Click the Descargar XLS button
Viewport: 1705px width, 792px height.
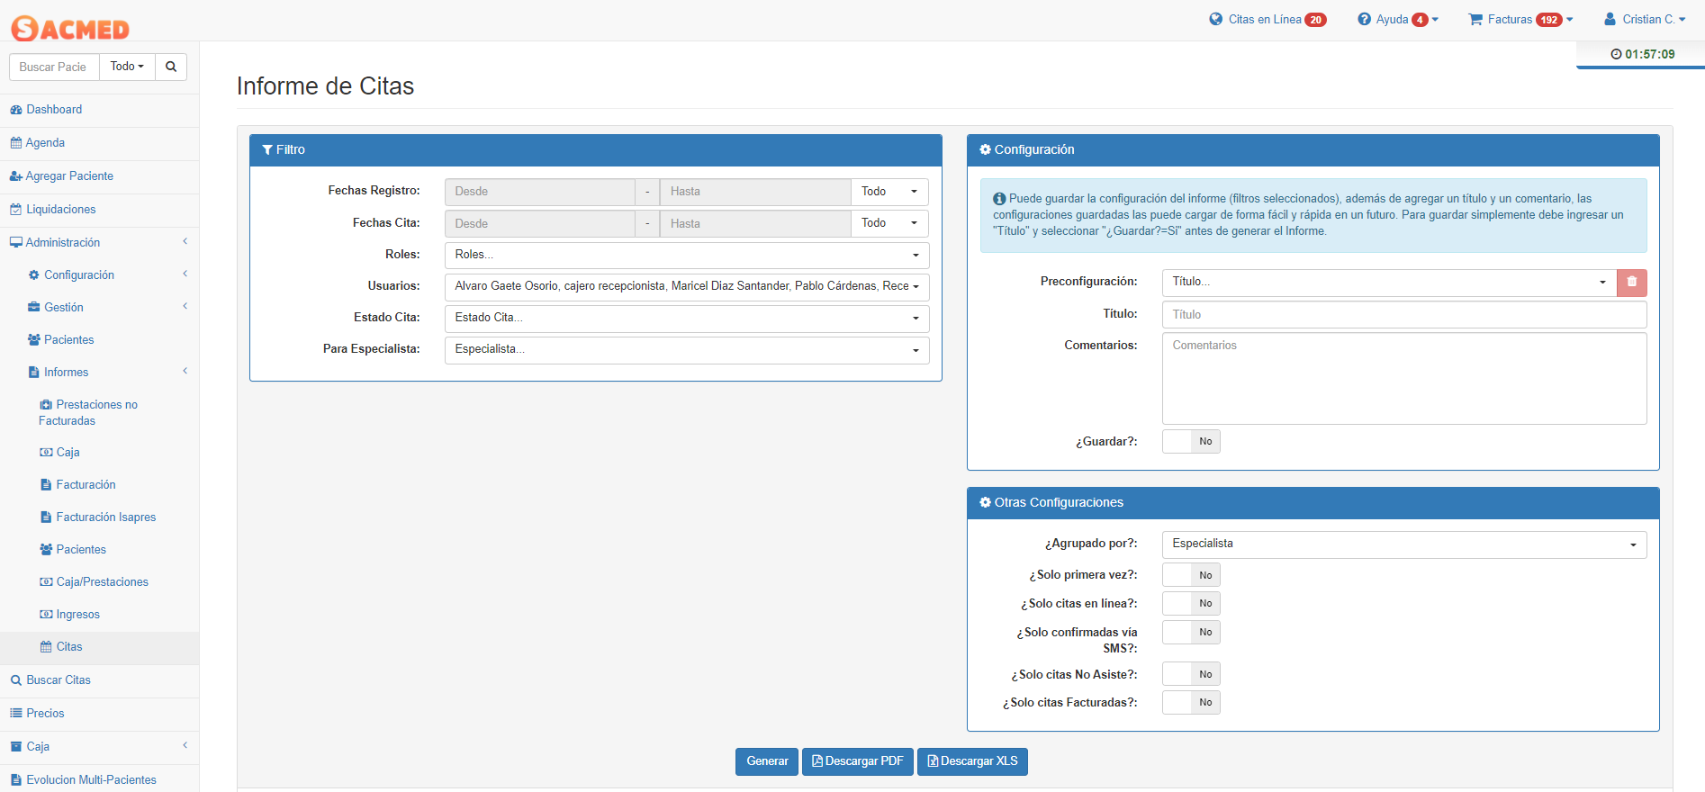(x=972, y=761)
